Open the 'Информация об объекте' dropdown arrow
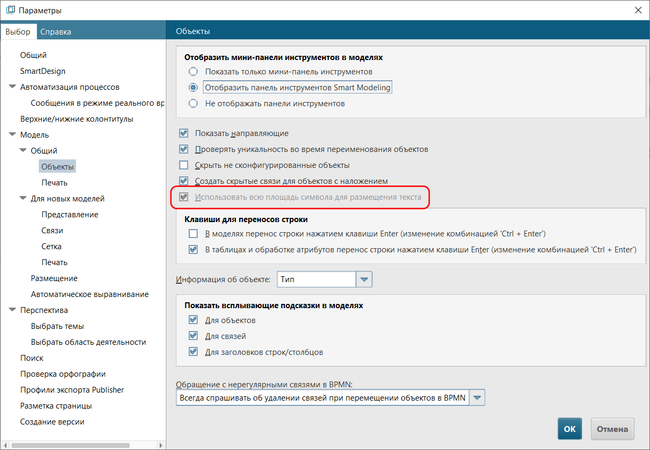Viewport: 650px width, 450px height. click(x=364, y=279)
